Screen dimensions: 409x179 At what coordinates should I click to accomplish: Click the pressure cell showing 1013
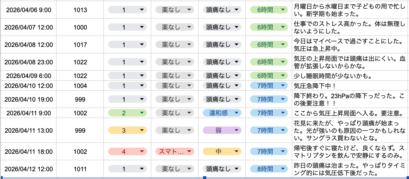[80, 10]
